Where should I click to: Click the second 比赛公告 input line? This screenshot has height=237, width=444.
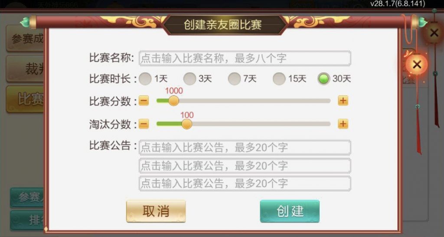tap(245, 165)
